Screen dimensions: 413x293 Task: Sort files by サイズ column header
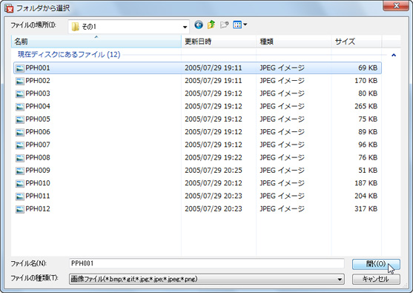point(357,42)
